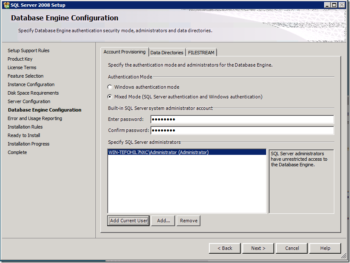Click Server Configuration step
This screenshot has width=350, height=263.
click(x=29, y=101)
